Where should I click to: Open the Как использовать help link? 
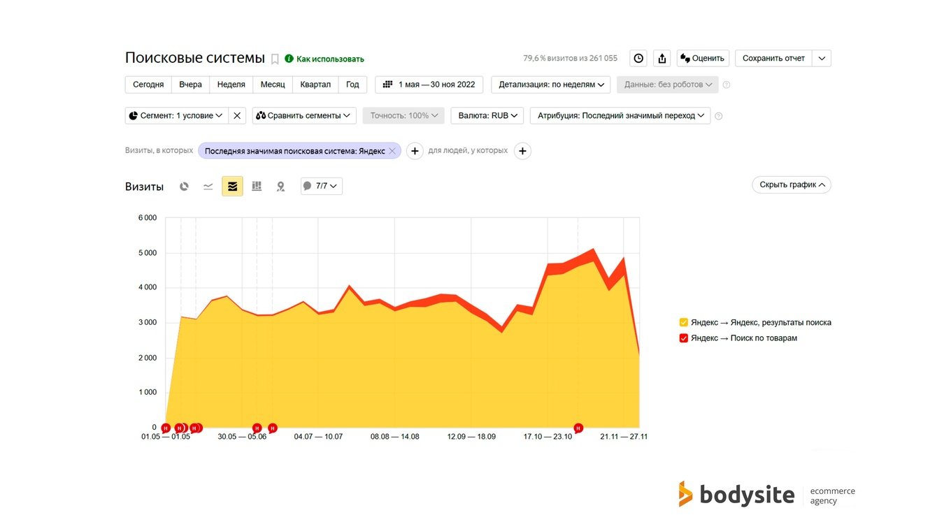click(x=329, y=59)
